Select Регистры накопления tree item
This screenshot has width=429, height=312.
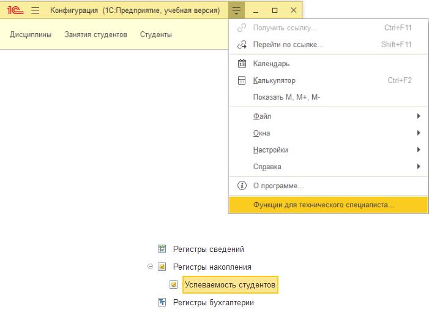tap(212, 267)
